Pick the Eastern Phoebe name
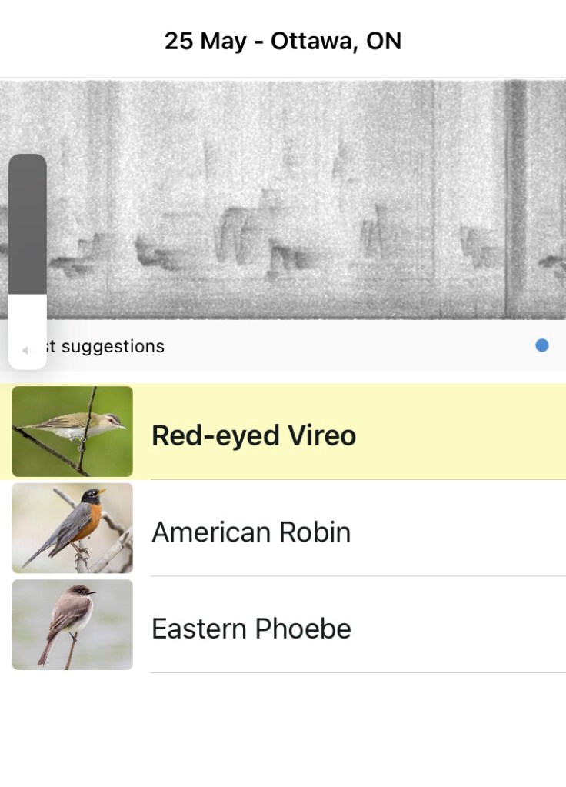 pos(251,629)
